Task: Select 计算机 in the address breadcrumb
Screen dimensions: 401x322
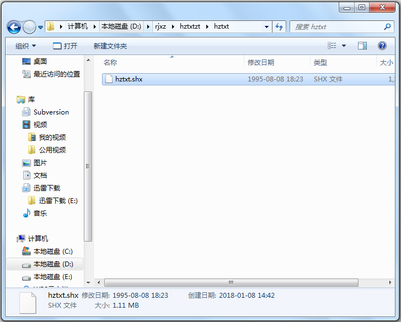Action: [77, 26]
